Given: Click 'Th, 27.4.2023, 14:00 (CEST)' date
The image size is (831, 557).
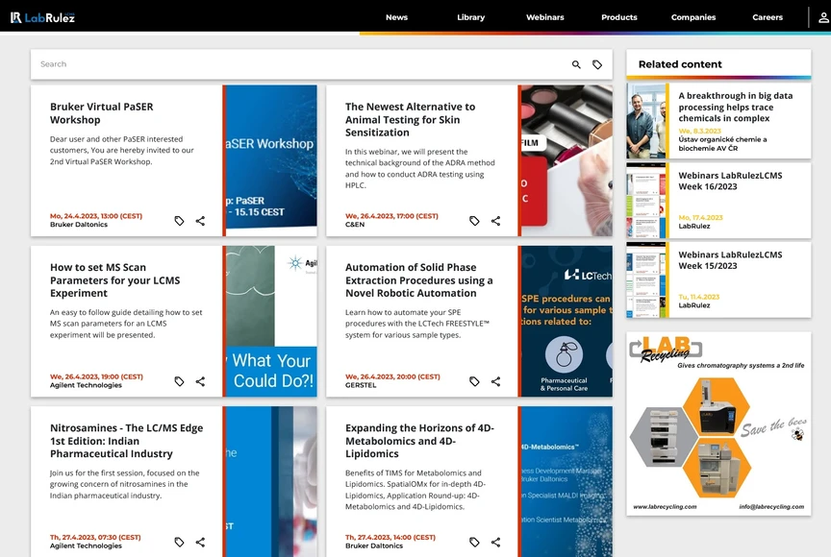Looking at the screenshot, I should point(390,538).
